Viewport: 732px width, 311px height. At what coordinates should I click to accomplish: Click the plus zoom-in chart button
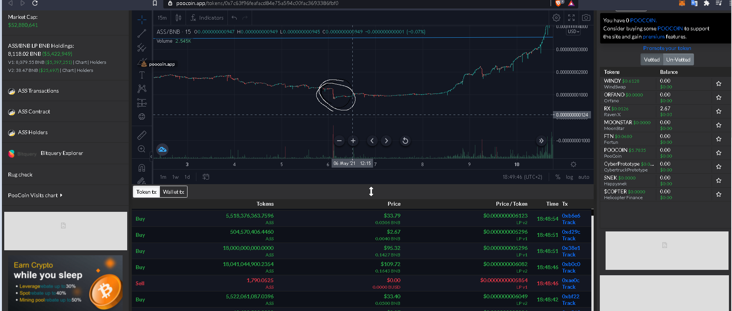(x=353, y=141)
